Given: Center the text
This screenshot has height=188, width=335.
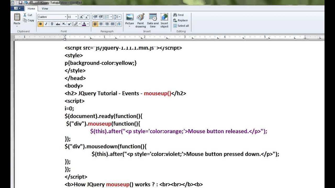Looking at the screenshot, I should pos(101,24).
